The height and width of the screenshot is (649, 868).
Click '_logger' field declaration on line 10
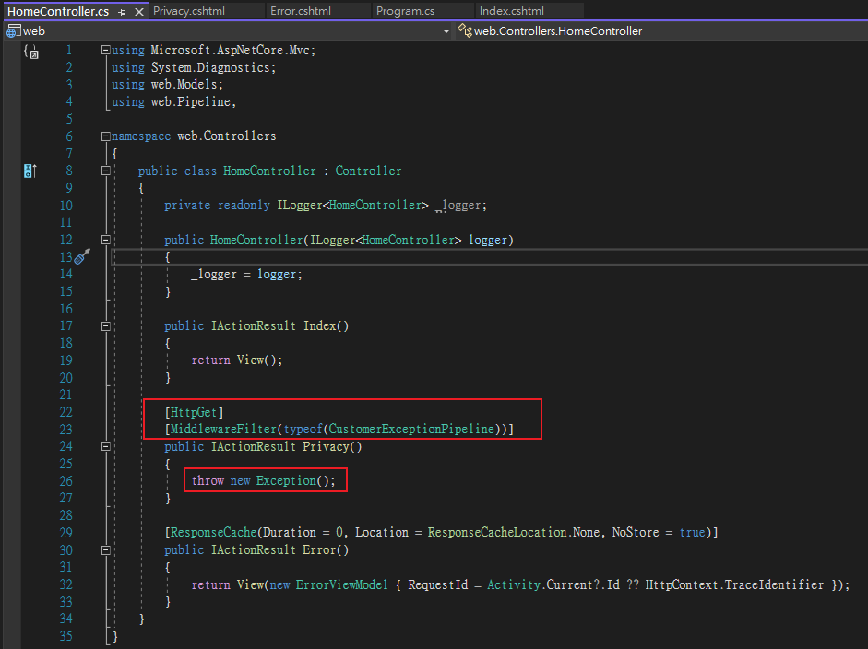tap(459, 206)
